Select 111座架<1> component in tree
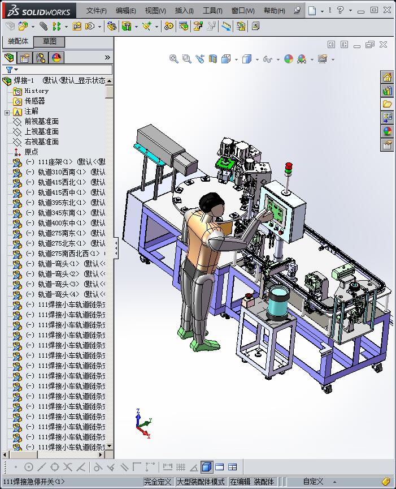 [59, 162]
